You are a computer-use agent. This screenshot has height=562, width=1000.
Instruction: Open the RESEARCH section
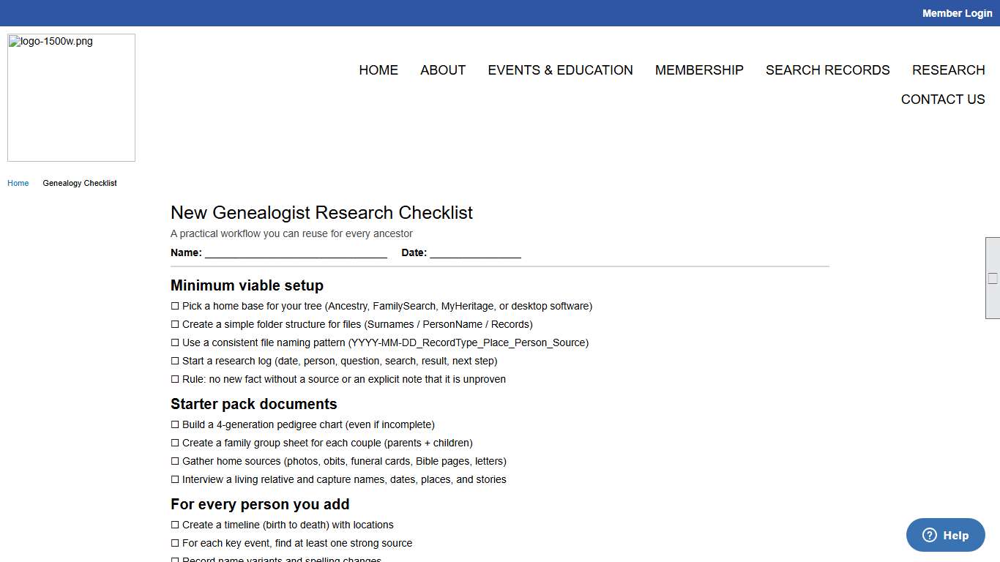pyautogui.click(x=948, y=70)
